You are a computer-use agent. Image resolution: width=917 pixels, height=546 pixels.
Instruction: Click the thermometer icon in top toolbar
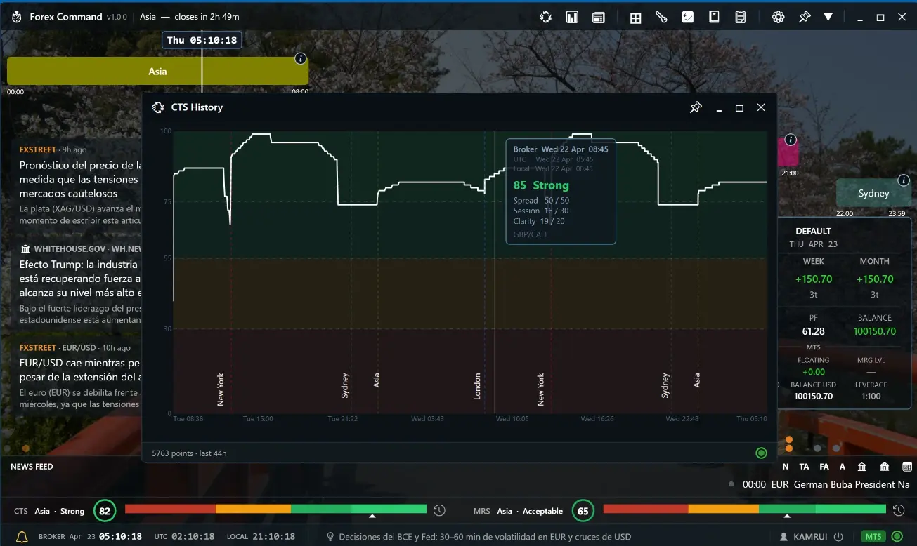click(x=661, y=17)
